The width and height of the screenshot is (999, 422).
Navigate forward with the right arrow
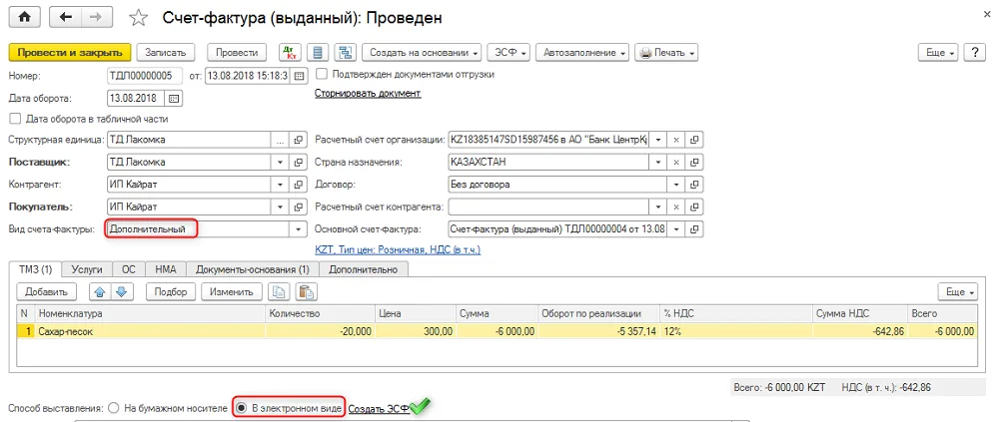click(x=96, y=17)
